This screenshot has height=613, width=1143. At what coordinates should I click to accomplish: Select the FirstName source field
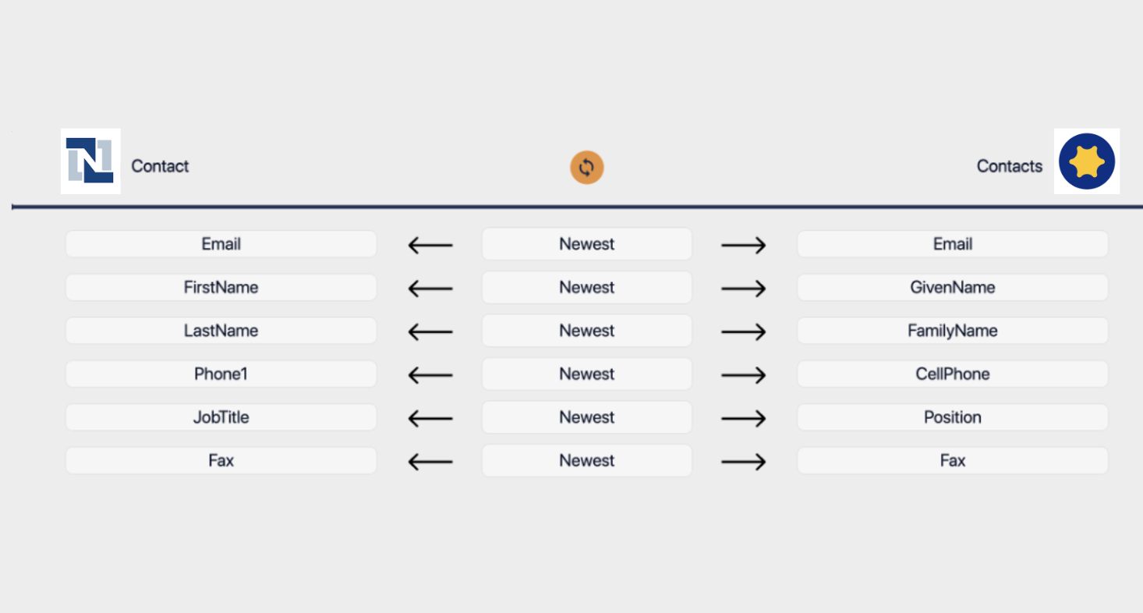coord(221,287)
